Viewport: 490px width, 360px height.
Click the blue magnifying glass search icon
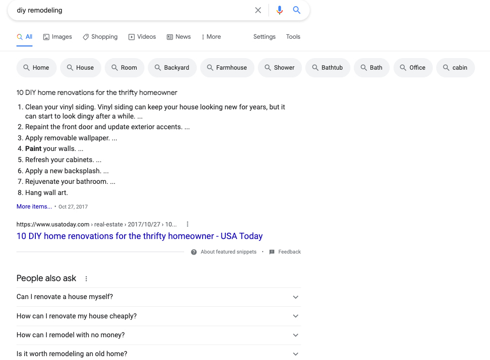(x=297, y=10)
